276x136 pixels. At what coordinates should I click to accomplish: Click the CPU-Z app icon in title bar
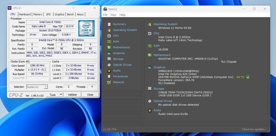tap(9, 8)
